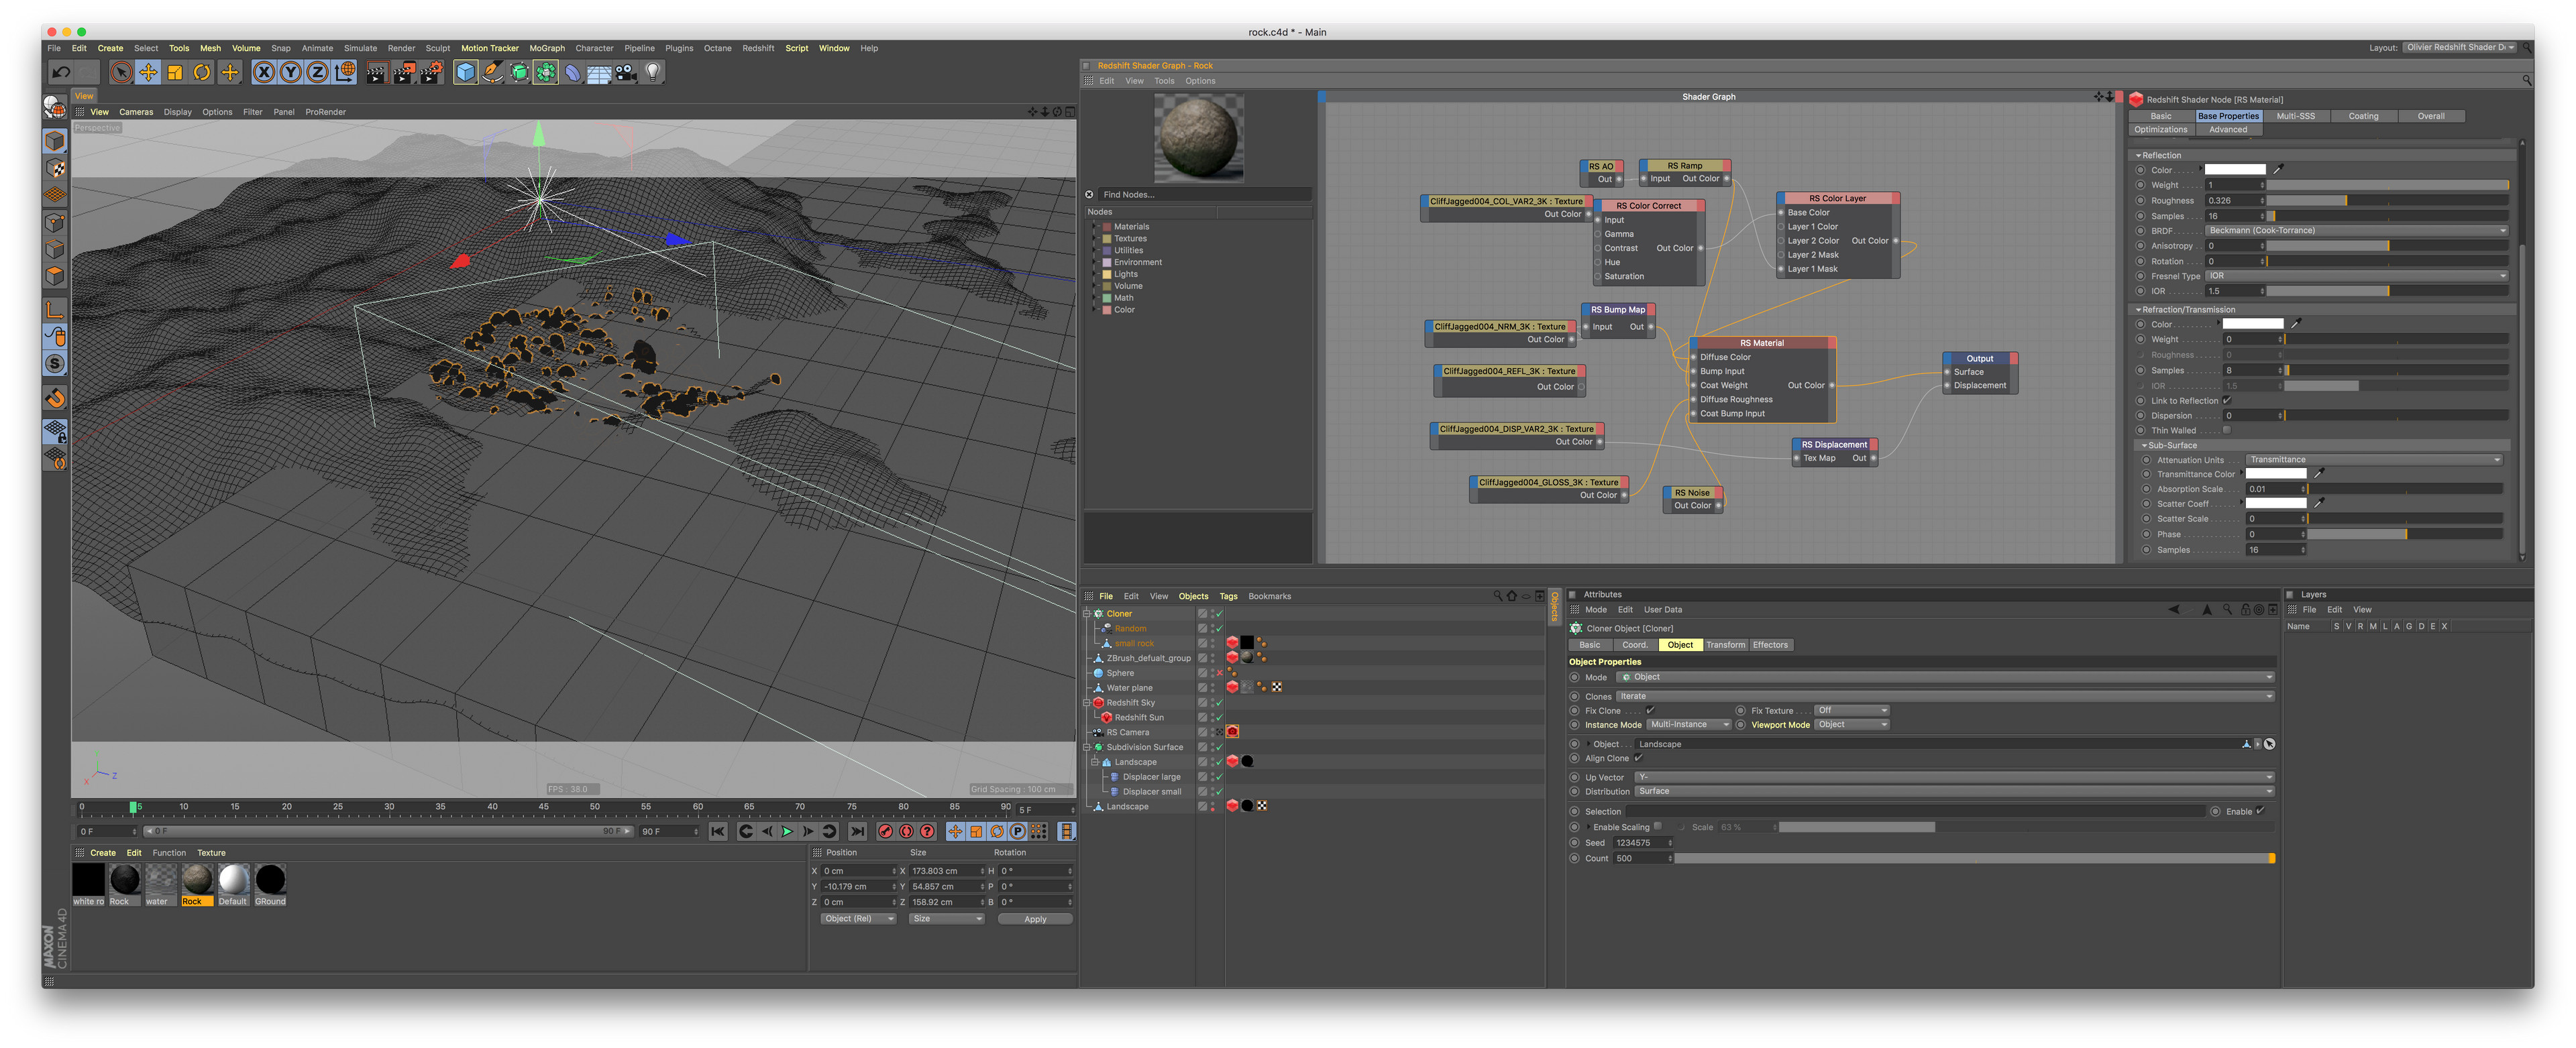Open Fresnel Type IOR dropdown
2576x1048 pixels.
2357,276
